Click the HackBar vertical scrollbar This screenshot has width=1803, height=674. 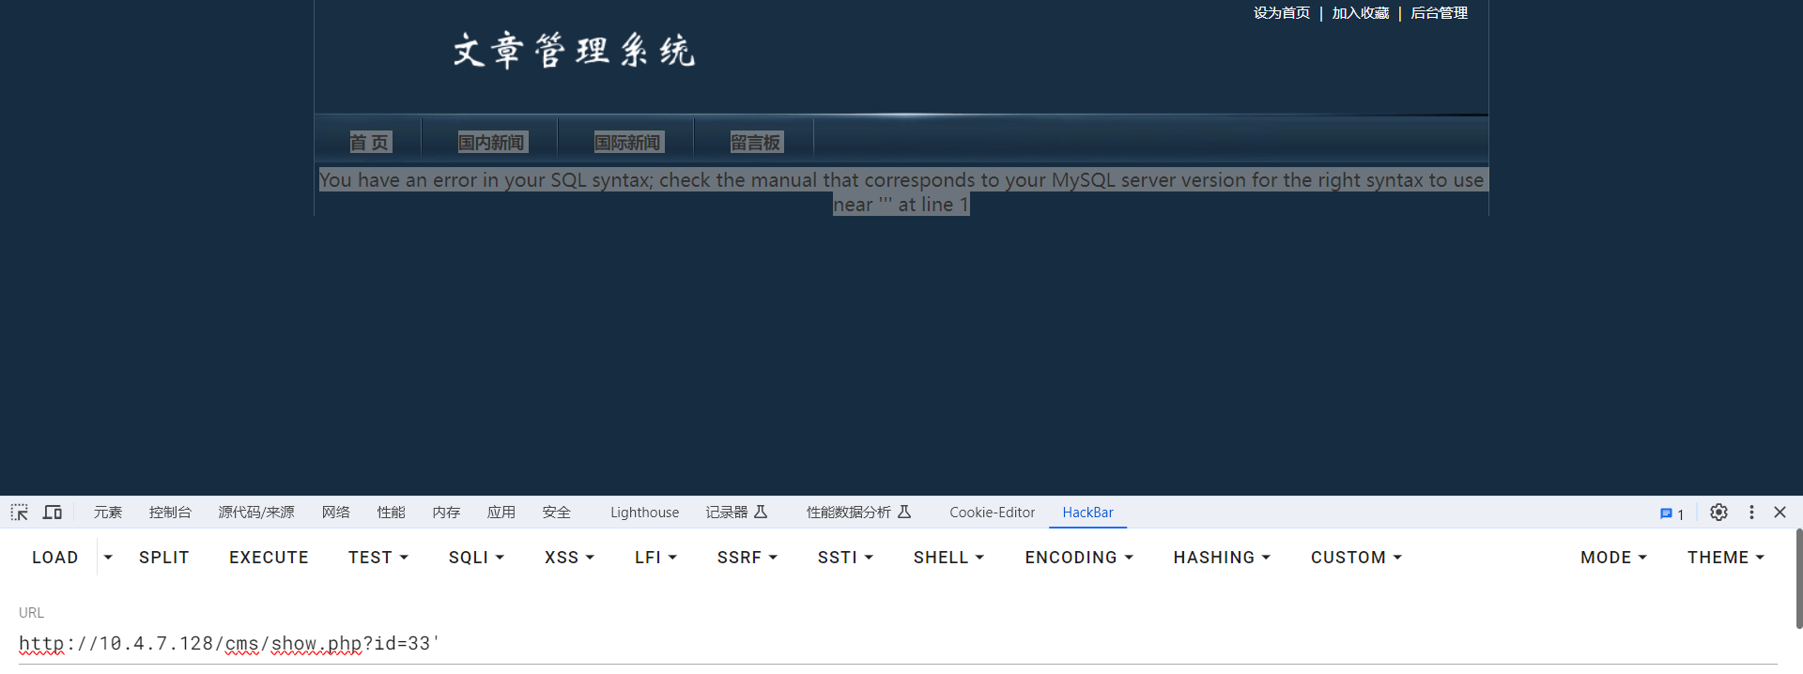click(1798, 578)
